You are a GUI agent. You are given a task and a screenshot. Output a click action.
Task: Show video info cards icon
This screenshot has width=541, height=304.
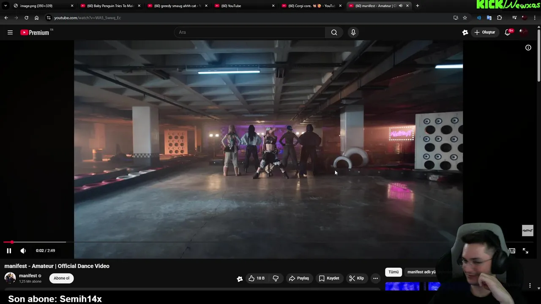(x=528, y=48)
